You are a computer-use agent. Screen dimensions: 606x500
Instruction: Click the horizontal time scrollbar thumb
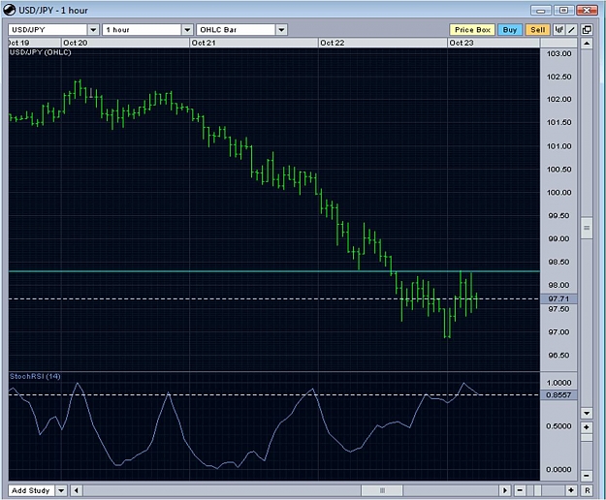[382, 490]
